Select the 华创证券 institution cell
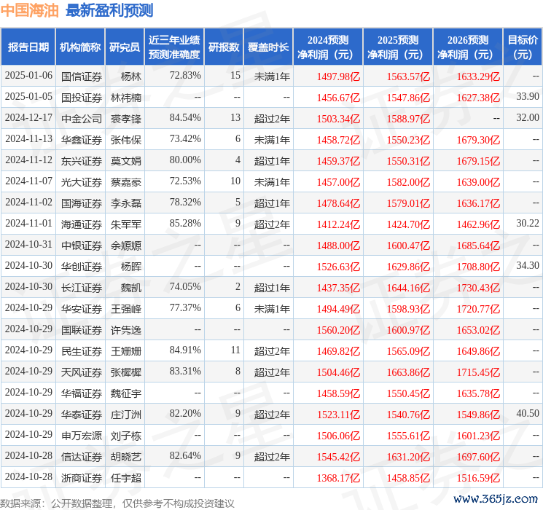Viewport: 543px width, 510px height. point(82,267)
